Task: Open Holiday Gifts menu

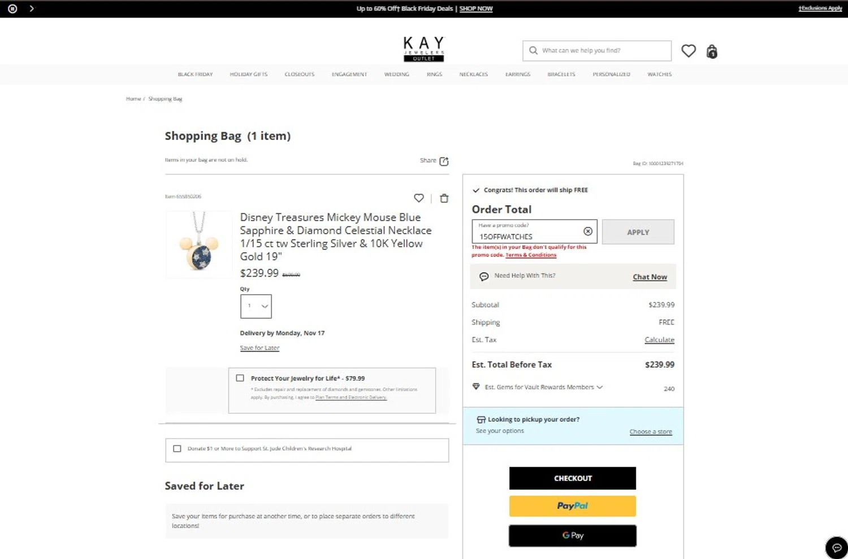Action: tap(249, 74)
